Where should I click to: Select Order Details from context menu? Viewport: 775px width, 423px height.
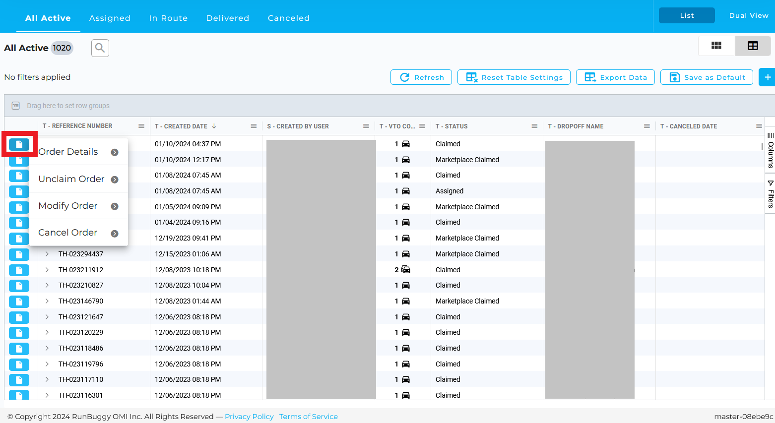click(78, 152)
